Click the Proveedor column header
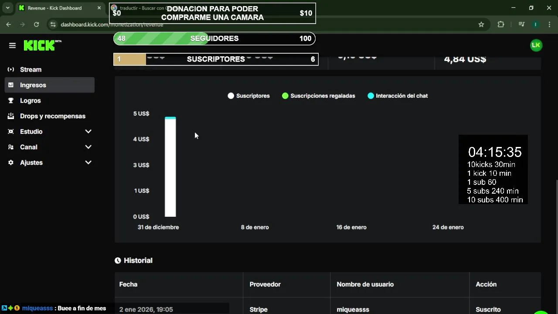The height and width of the screenshot is (314, 558). [265, 284]
